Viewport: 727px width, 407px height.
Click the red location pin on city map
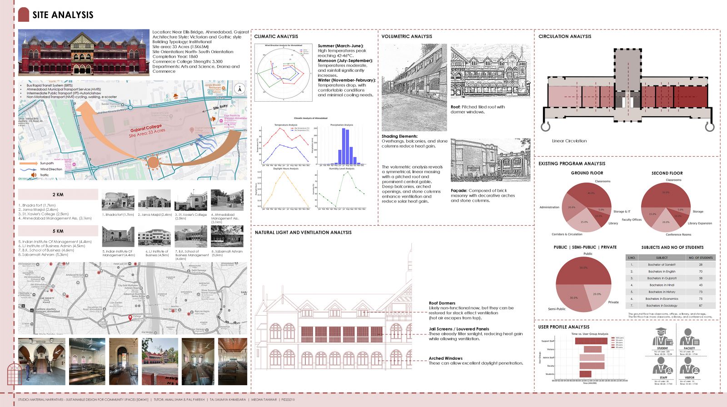click(130, 318)
